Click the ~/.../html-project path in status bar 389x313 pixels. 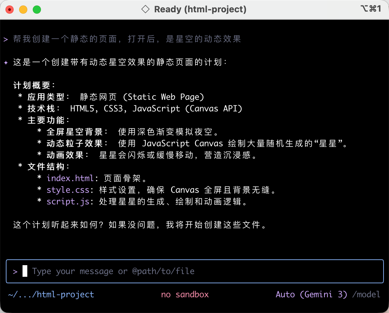click(x=51, y=294)
